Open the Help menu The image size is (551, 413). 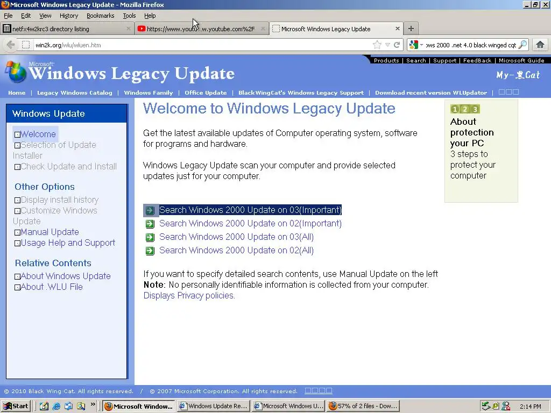150,16
